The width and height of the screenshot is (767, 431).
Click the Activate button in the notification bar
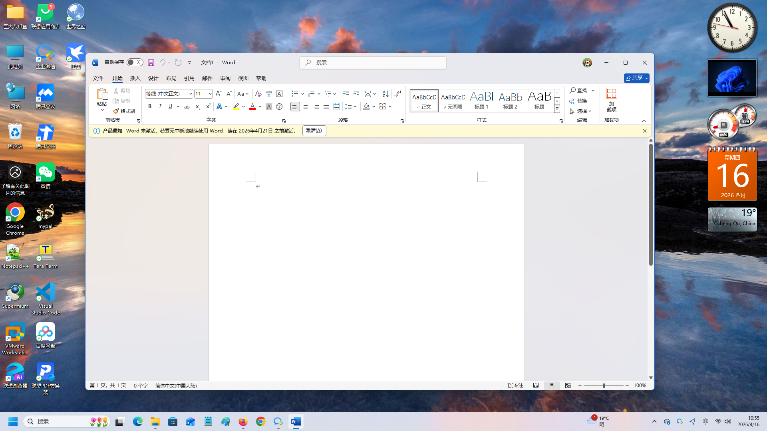314,131
